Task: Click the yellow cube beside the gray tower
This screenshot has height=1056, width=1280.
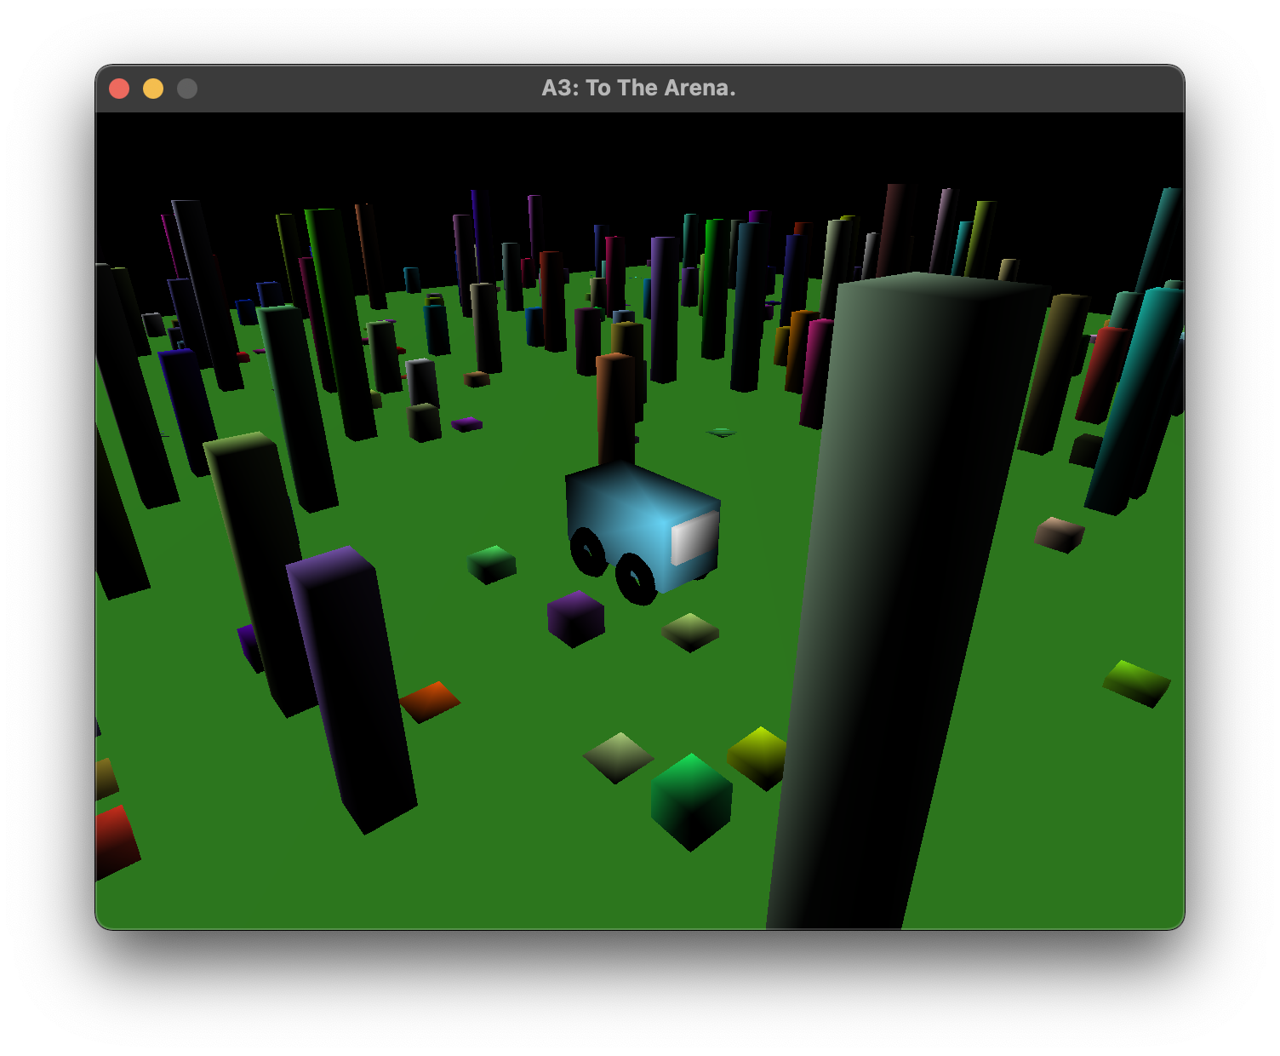Action: point(757,757)
